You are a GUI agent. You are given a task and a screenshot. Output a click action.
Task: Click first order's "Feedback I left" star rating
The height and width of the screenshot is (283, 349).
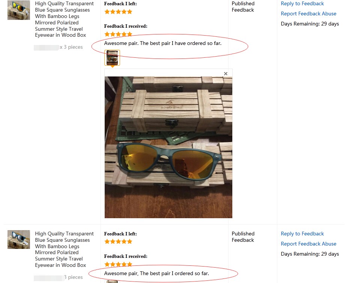coord(118,12)
